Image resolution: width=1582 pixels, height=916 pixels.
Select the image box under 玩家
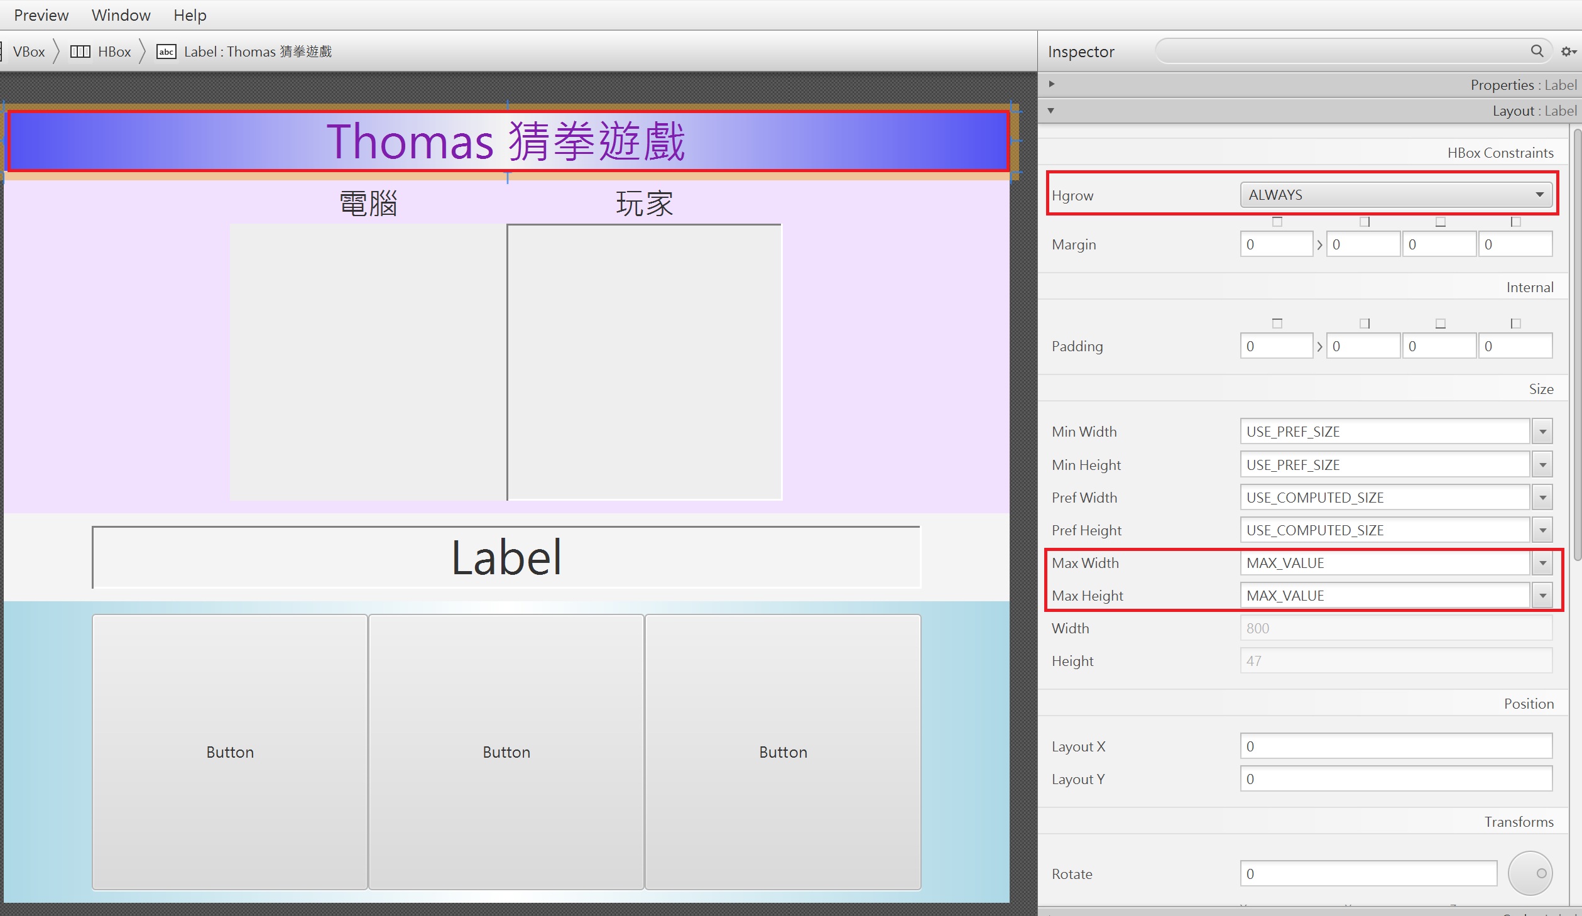click(x=645, y=362)
